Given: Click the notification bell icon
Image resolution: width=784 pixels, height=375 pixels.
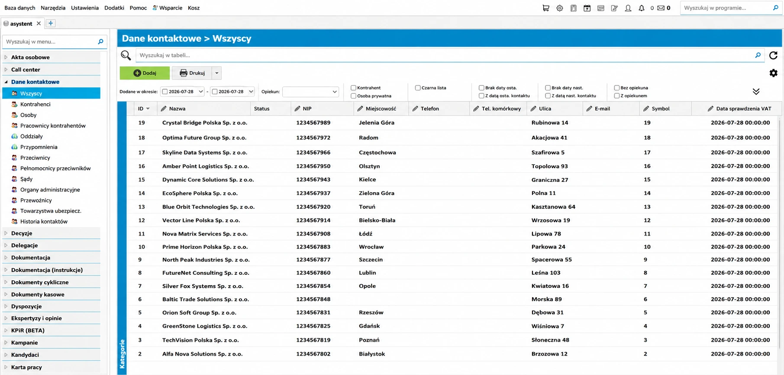Looking at the screenshot, I should [642, 8].
